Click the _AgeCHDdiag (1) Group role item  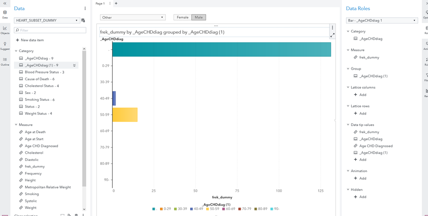coord(374,76)
